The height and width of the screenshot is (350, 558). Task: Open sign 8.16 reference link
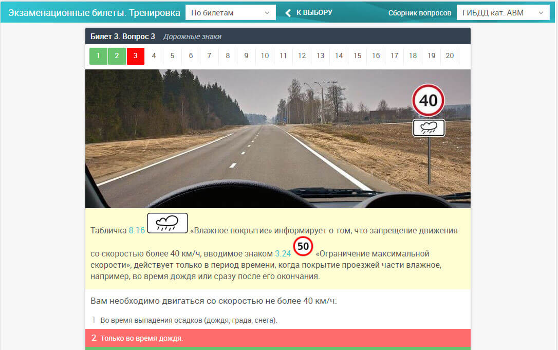point(137,230)
